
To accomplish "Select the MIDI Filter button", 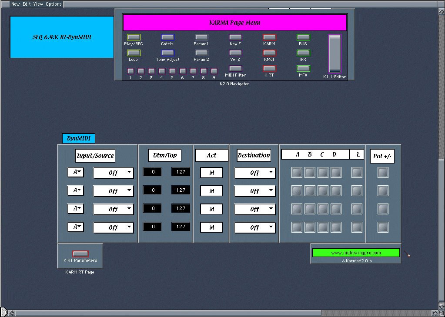I will (x=235, y=68).
